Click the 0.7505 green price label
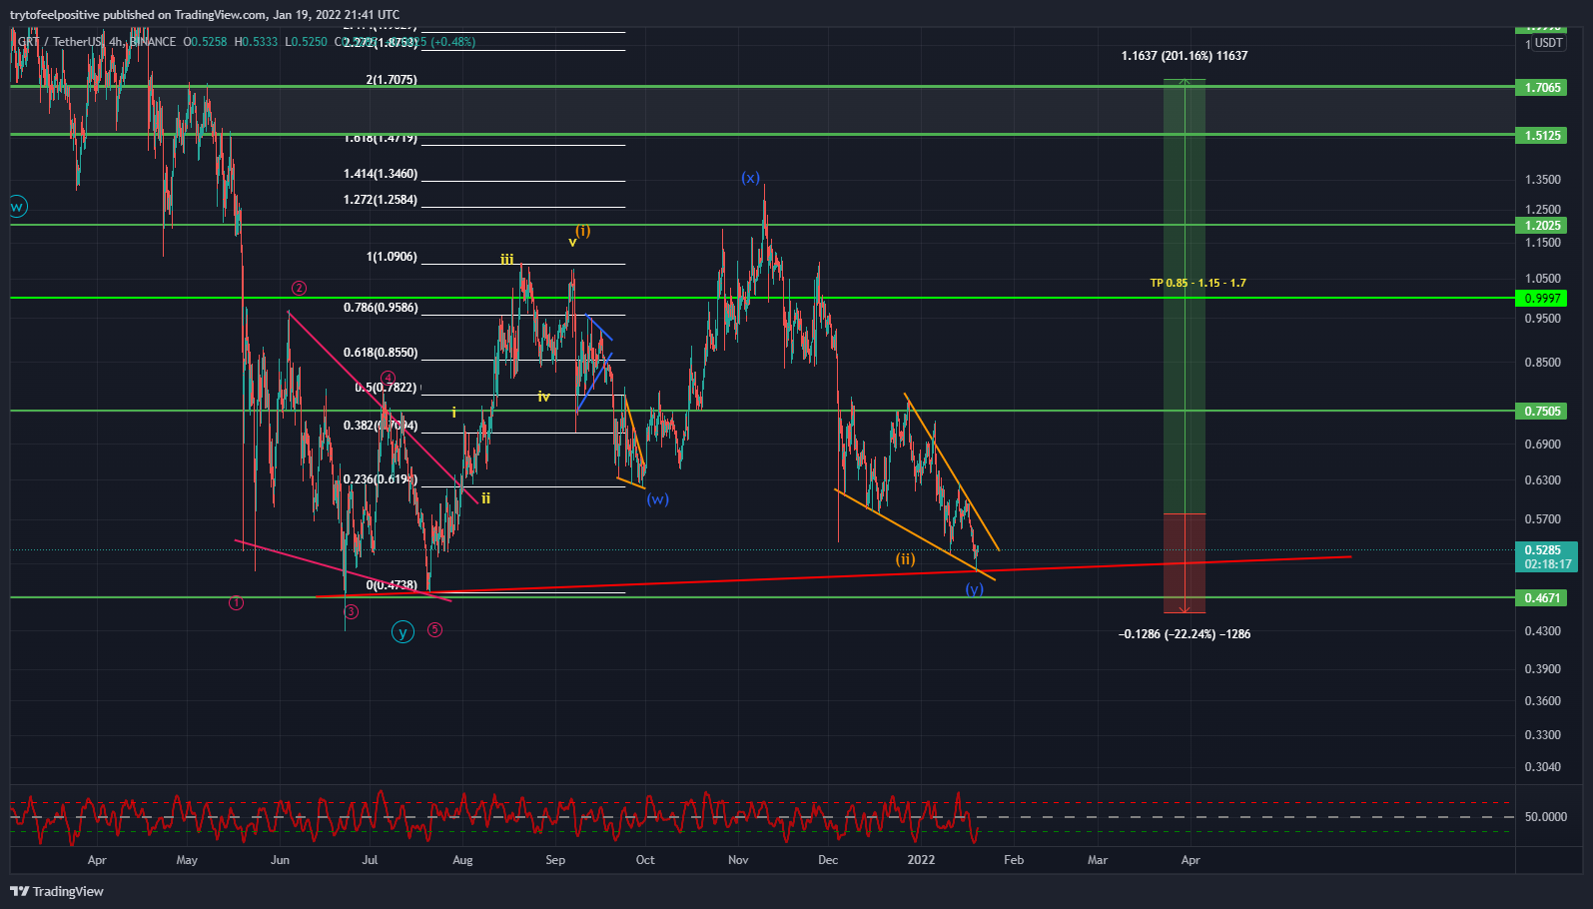The width and height of the screenshot is (1593, 909). [x=1542, y=412]
